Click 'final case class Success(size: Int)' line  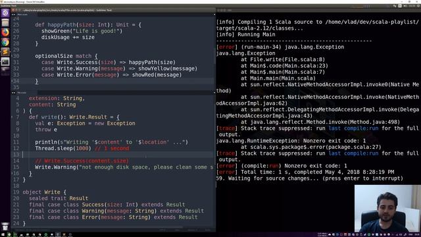point(107,205)
